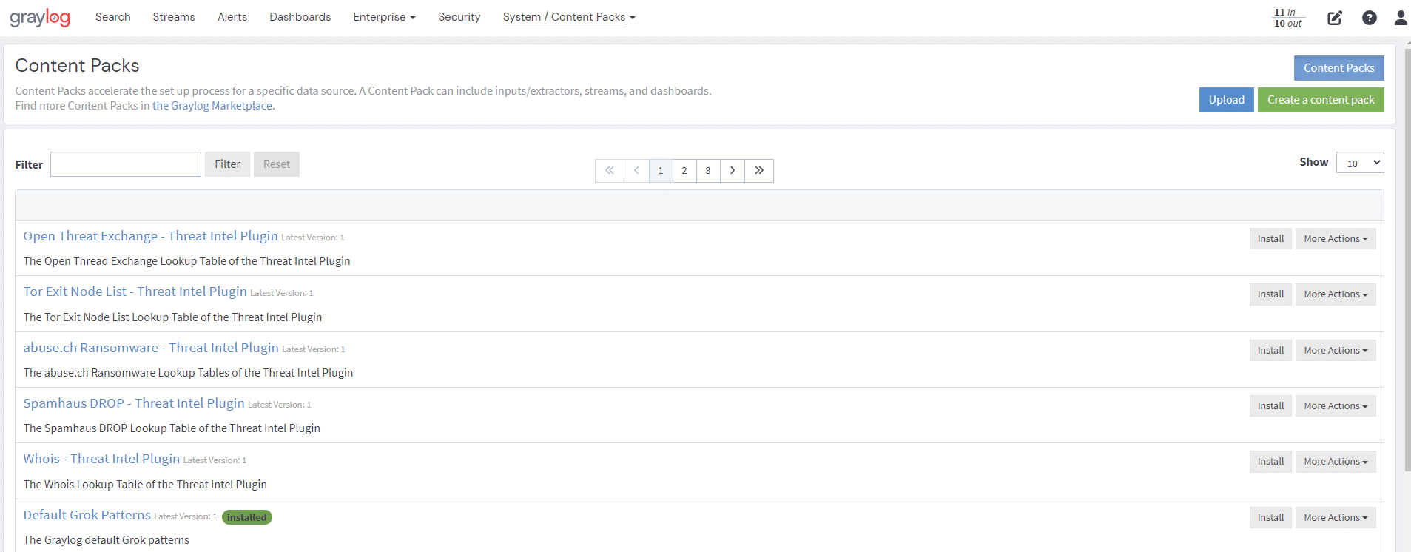
Task: Open More Actions for Open Threat Exchange
Action: pos(1335,239)
